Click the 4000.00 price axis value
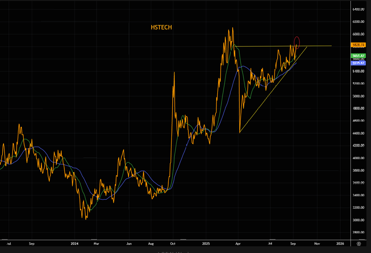 (x=358, y=158)
